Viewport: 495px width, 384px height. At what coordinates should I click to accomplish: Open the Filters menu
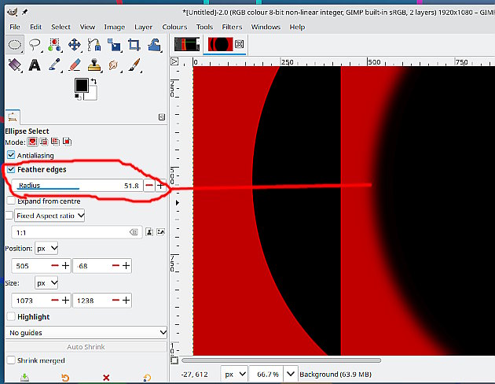[232, 27]
